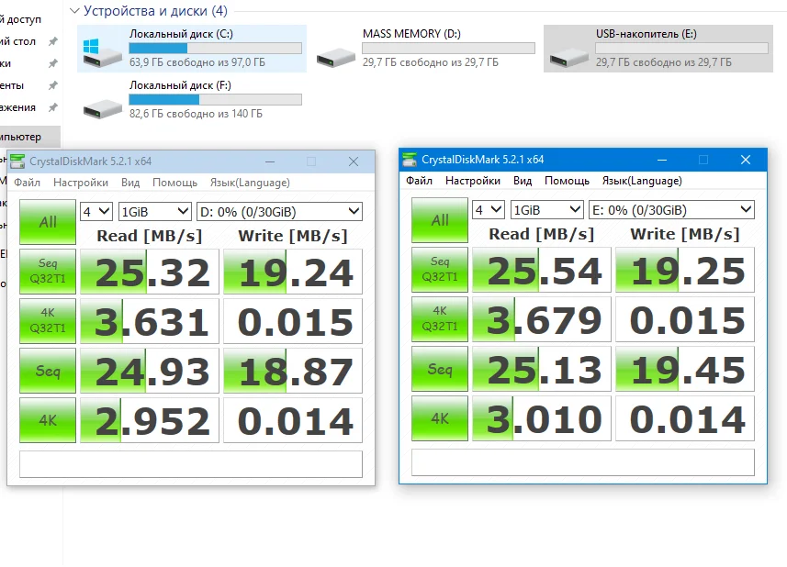Viewport: 787px width, 567px height.
Task: Run plain 4K test in right window
Action: click(x=440, y=418)
